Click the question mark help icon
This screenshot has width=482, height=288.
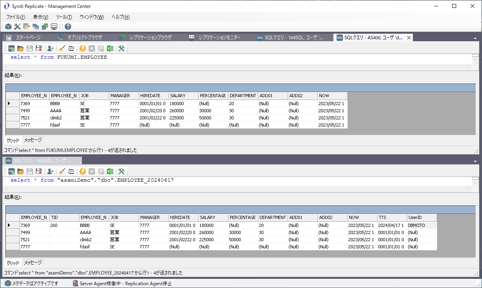68,27
